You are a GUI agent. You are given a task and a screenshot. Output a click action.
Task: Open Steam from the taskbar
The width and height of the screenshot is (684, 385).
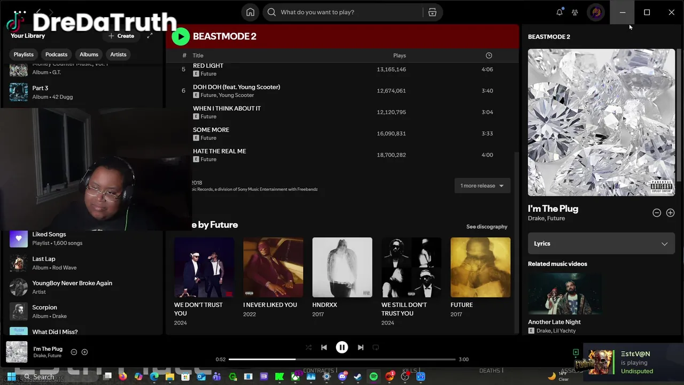point(358,376)
